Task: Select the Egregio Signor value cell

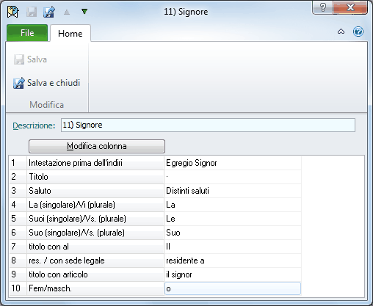Action: point(233,163)
